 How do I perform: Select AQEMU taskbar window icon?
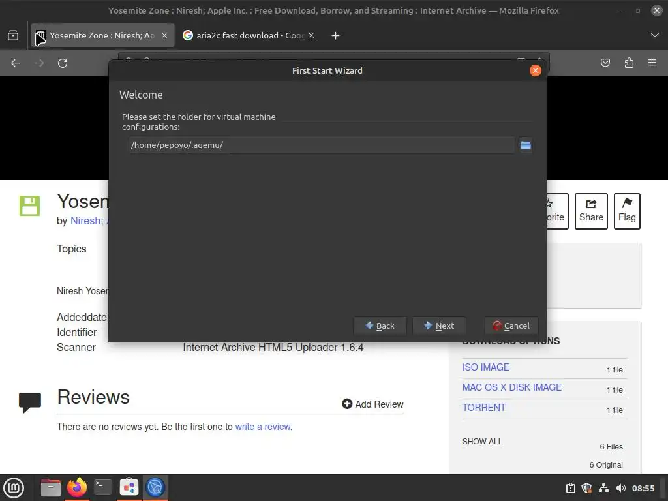[x=155, y=488]
